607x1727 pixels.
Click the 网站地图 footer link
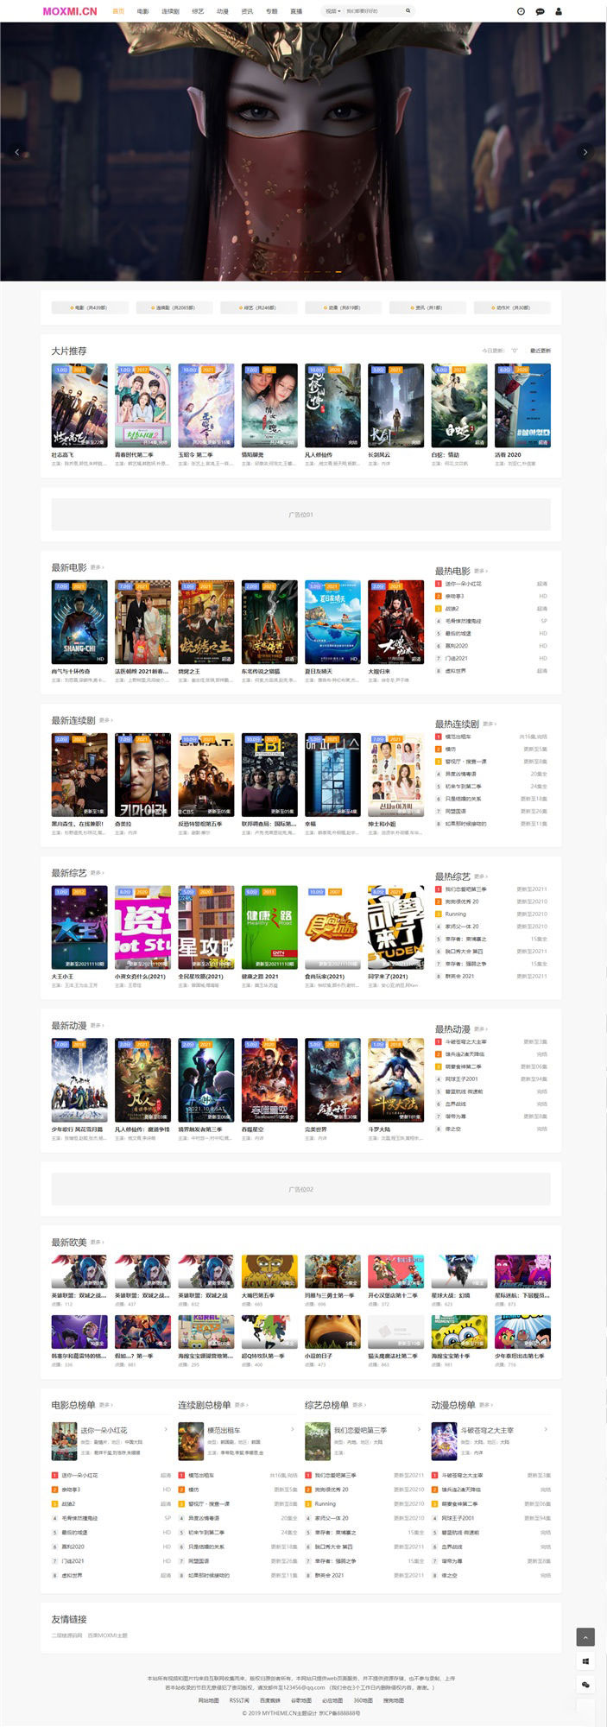(208, 1700)
